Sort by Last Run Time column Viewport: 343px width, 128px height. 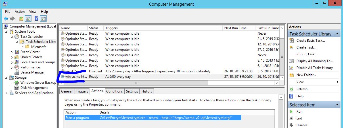click(268, 28)
